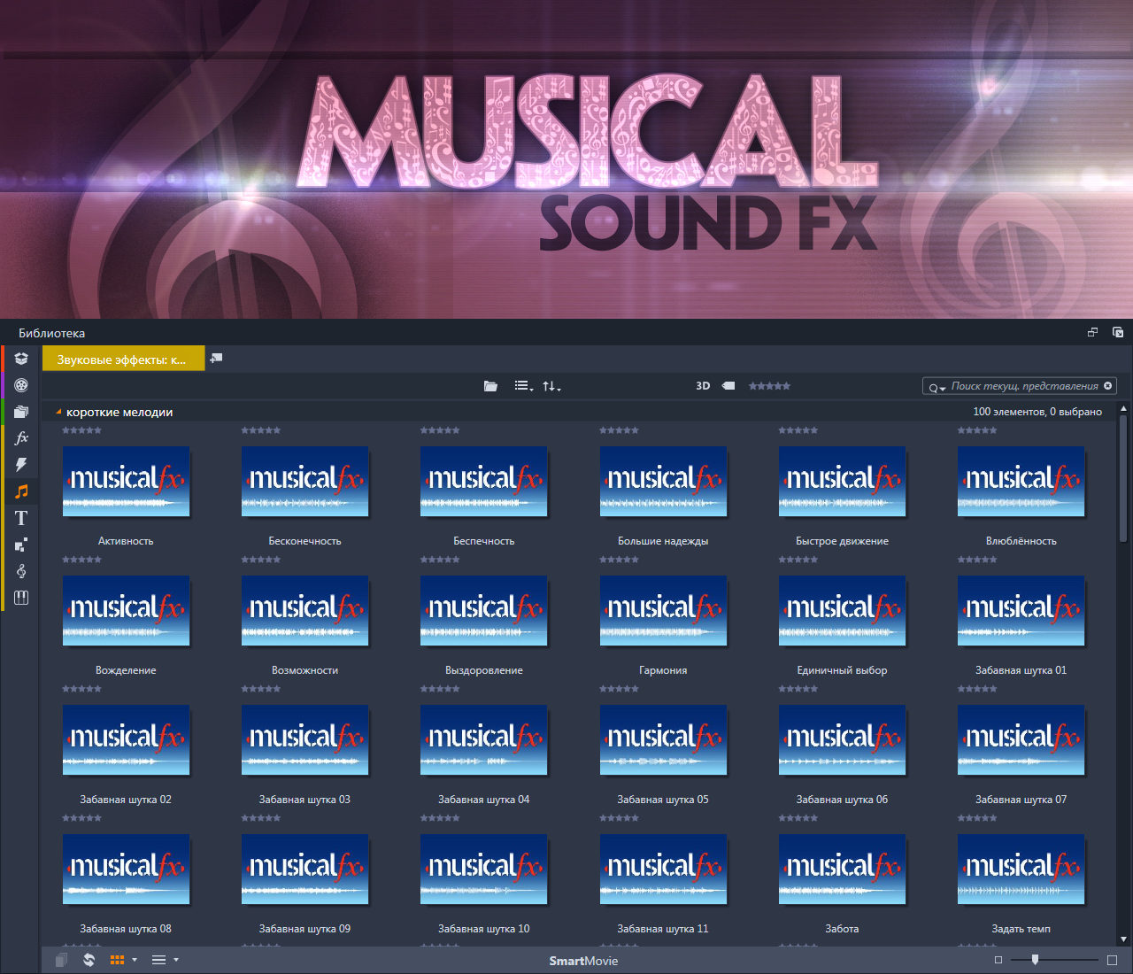Switch to list lines view in bottom bar
Screen dimensions: 1133x974
159,960
